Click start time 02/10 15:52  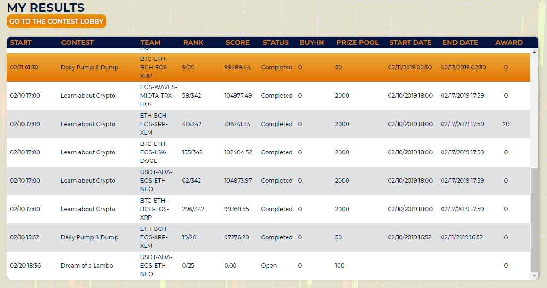[x=25, y=237]
